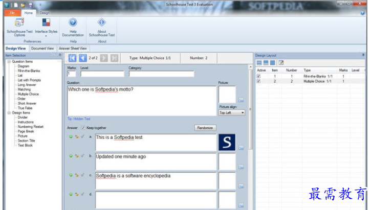The width and height of the screenshot is (371, 210).
Task: Click the second Design Layout view icon
Action: tap(266, 63)
